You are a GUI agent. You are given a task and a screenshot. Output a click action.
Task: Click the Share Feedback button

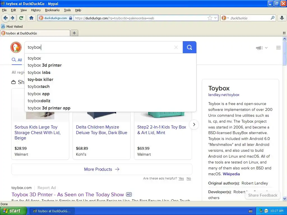pyautogui.click(x=263, y=195)
